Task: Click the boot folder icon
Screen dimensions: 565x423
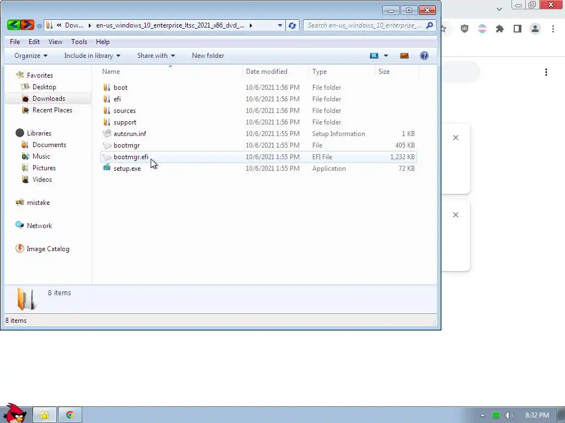Action: coord(106,88)
